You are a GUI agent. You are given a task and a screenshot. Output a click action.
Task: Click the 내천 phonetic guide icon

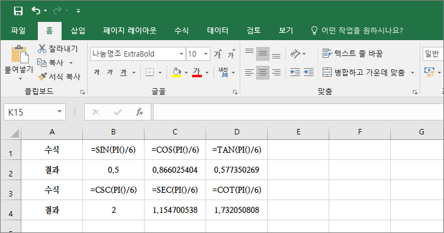(223, 72)
